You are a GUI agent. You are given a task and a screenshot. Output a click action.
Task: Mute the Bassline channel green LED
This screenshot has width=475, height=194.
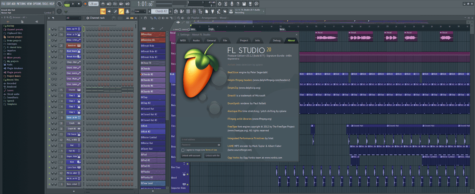49,46
